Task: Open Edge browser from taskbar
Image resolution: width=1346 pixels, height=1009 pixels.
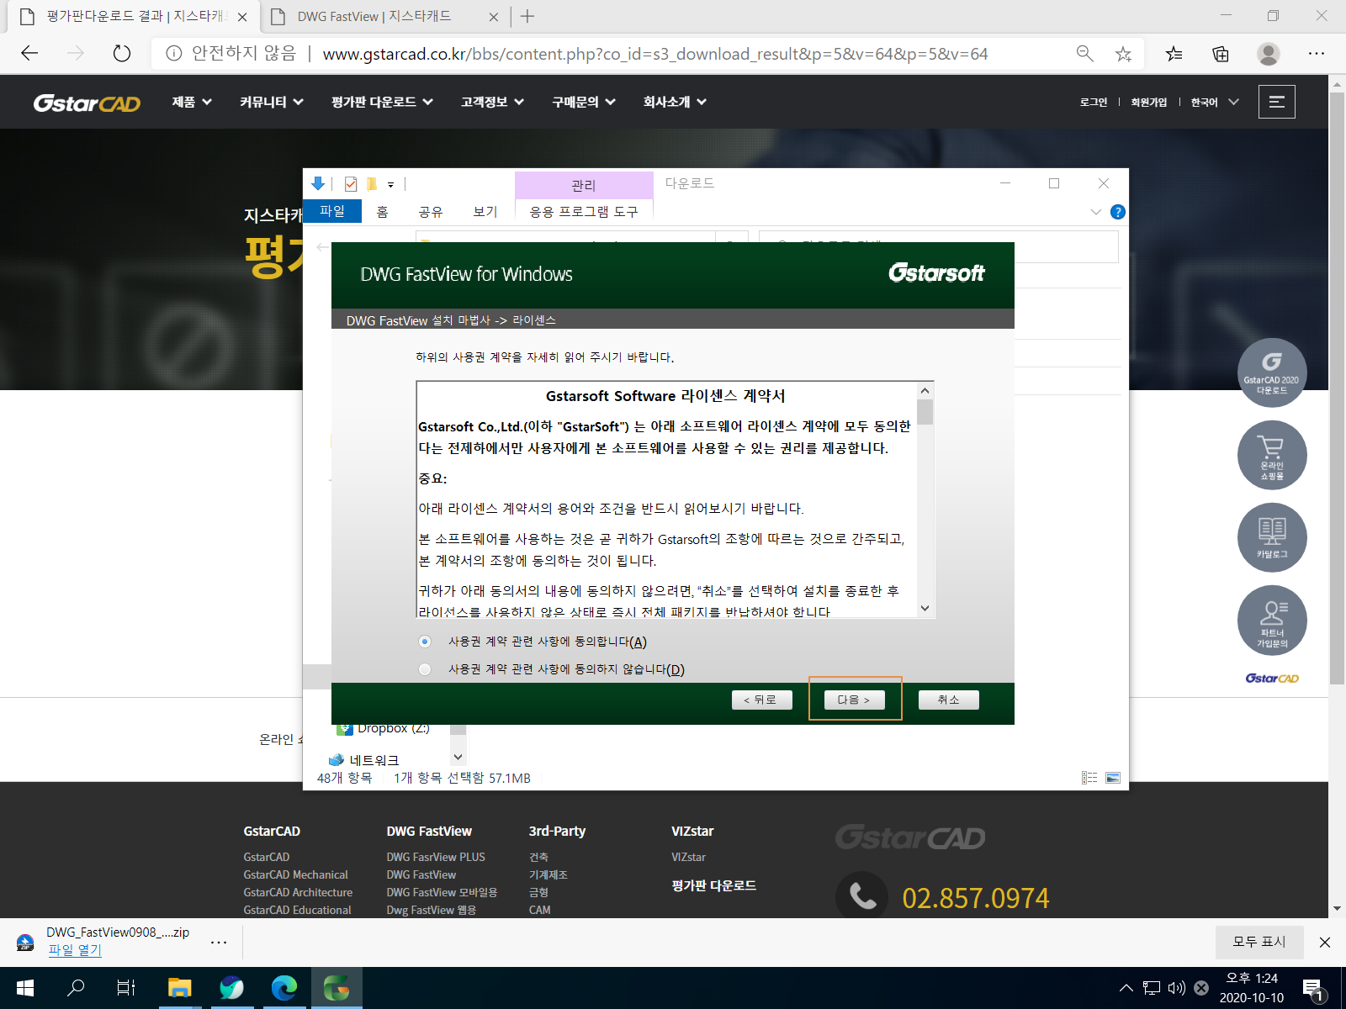Action: 284,988
